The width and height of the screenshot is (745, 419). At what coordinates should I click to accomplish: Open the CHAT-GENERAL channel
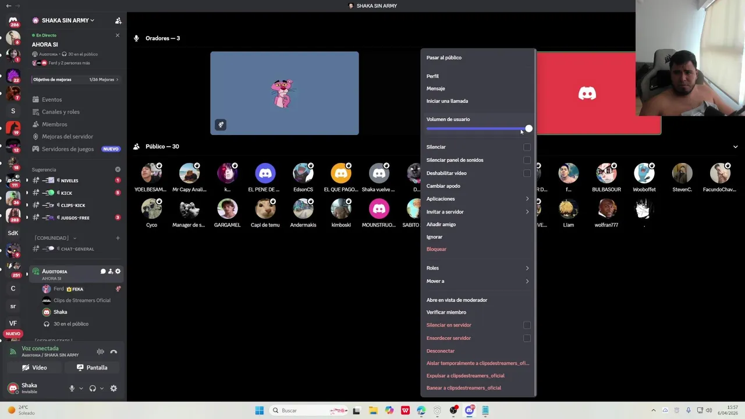(76, 248)
